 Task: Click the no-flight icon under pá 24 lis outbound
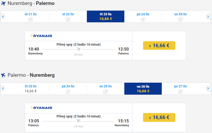click(x=143, y=19)
